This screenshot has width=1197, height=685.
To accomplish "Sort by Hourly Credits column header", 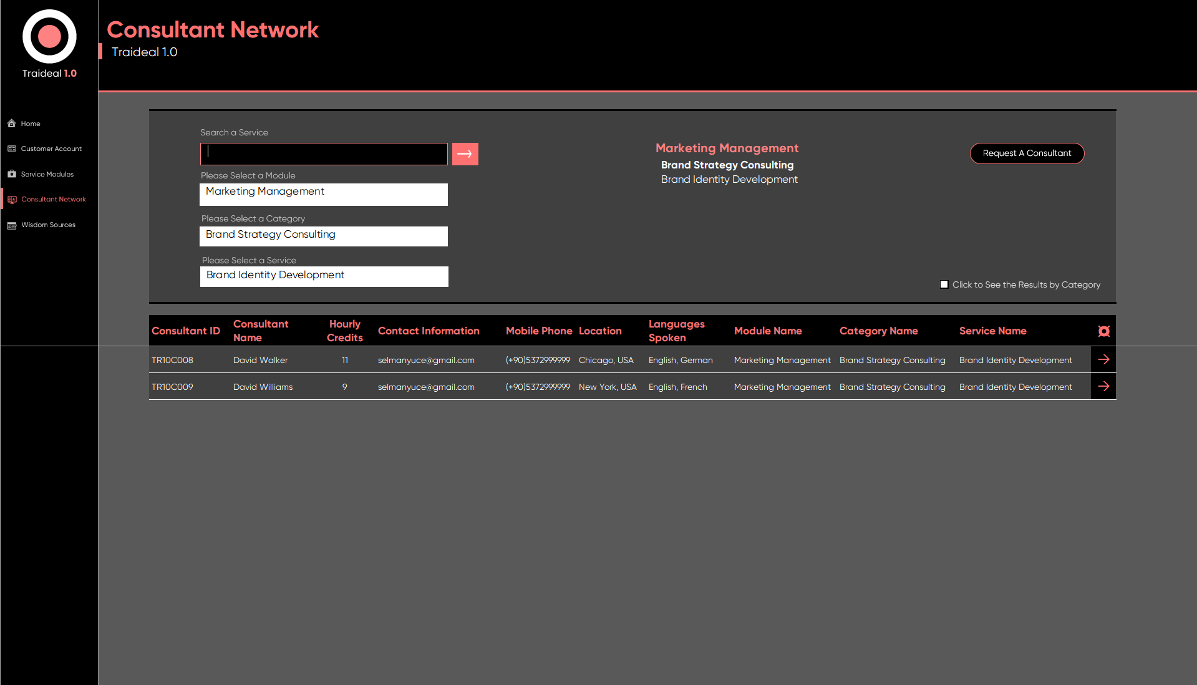I will [x=344, y=331].
